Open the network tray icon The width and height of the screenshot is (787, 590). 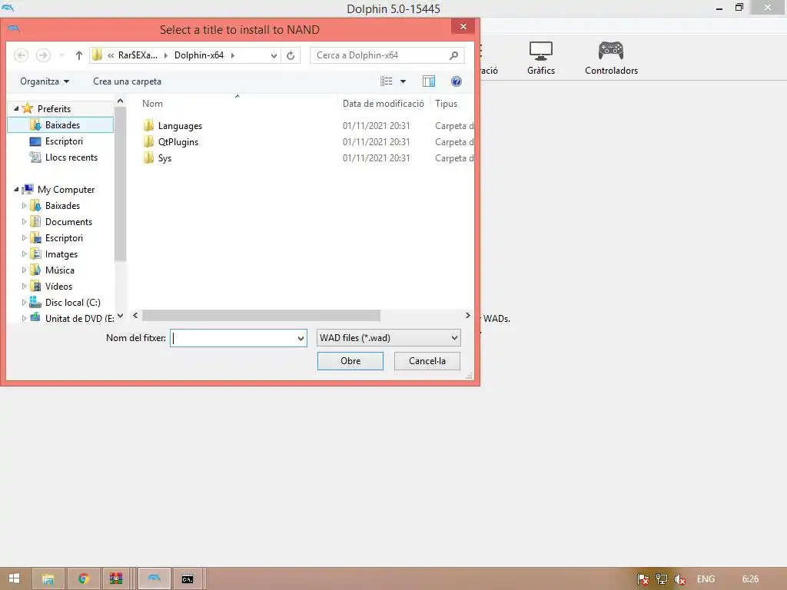tap(662, 579)
